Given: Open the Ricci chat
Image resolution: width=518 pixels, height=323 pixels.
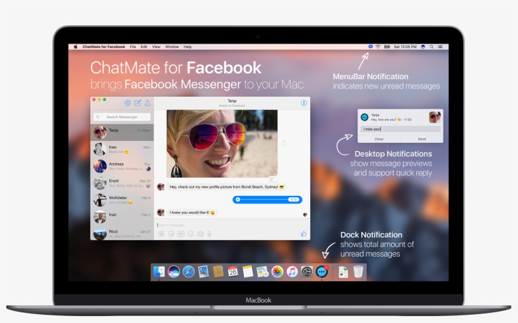Looking at the screenshot, I should point(122,233).
